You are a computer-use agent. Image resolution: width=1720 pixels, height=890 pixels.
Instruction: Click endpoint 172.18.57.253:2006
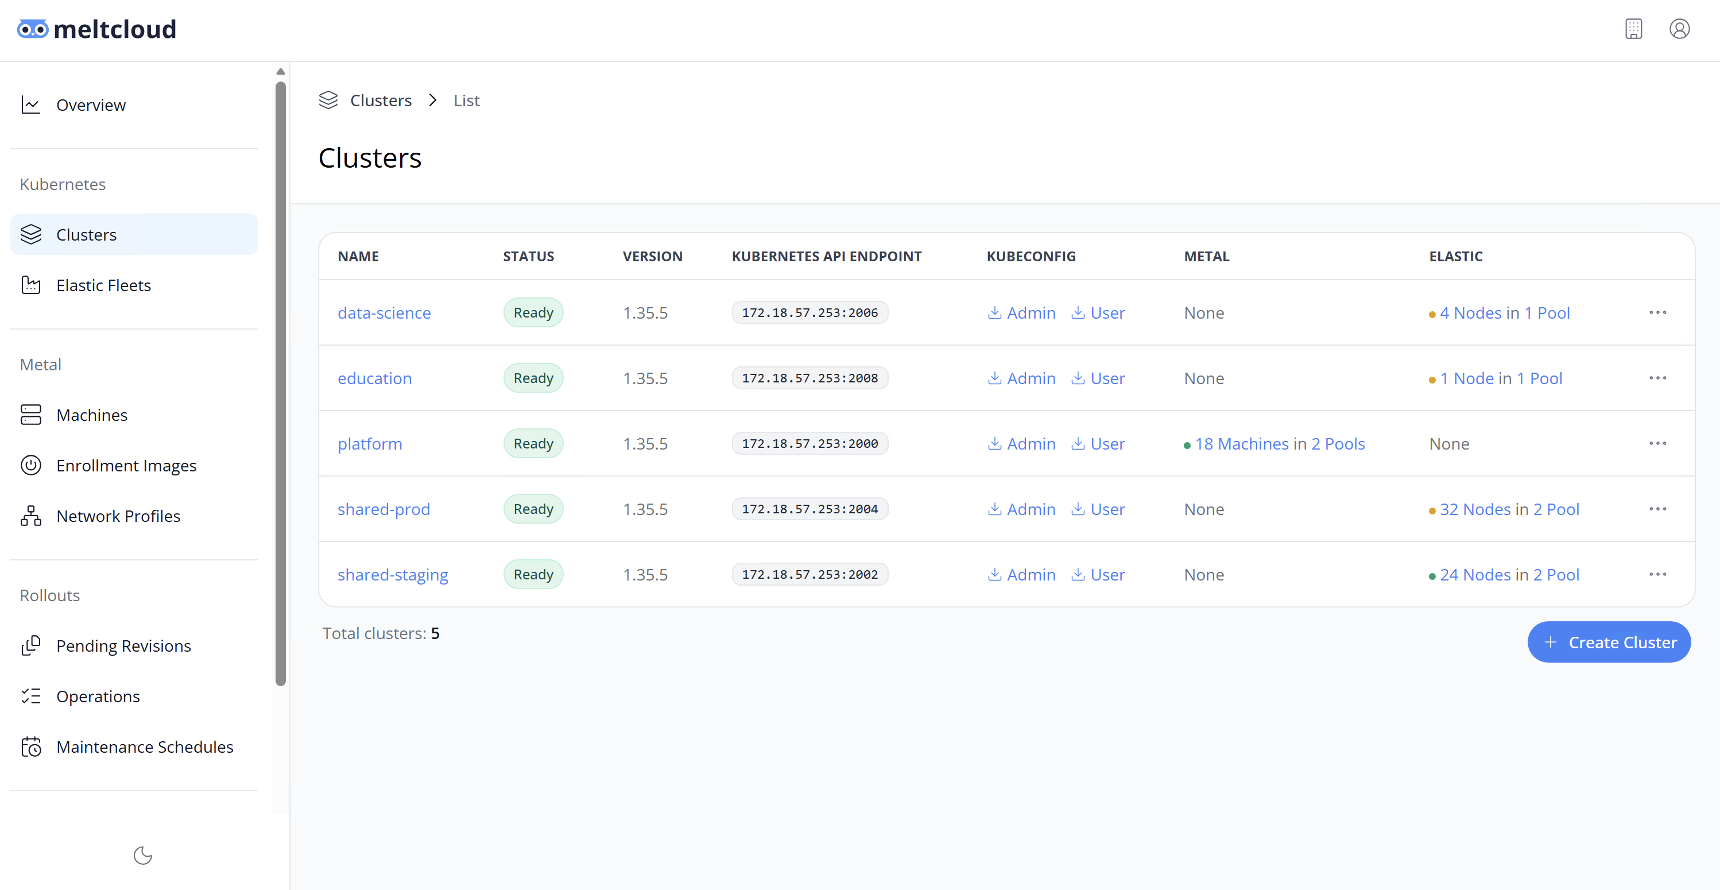(809, 312)
